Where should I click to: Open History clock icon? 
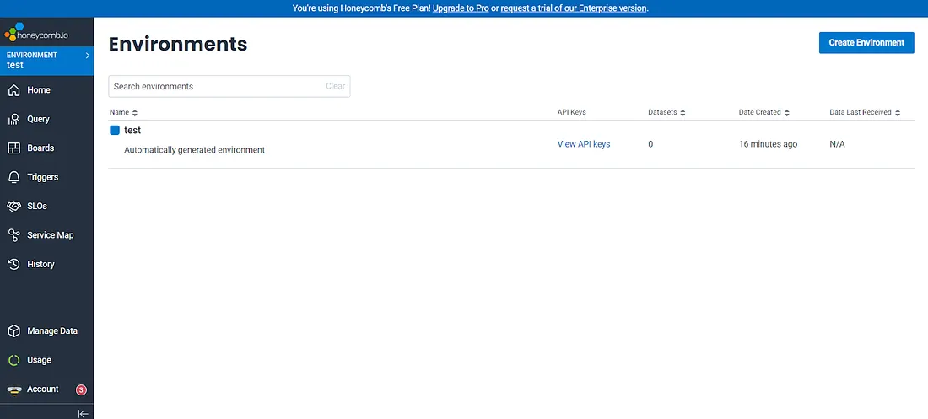point(13,265)
